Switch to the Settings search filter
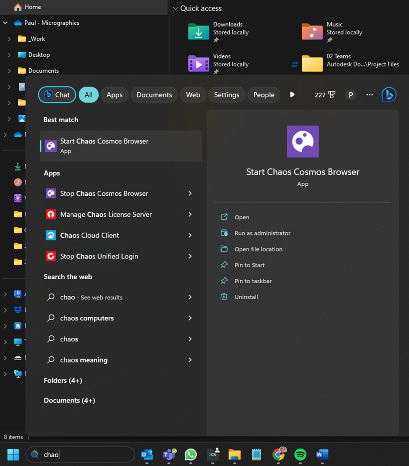The width and height of the screenshot is (409, 466). pos(227,95)
